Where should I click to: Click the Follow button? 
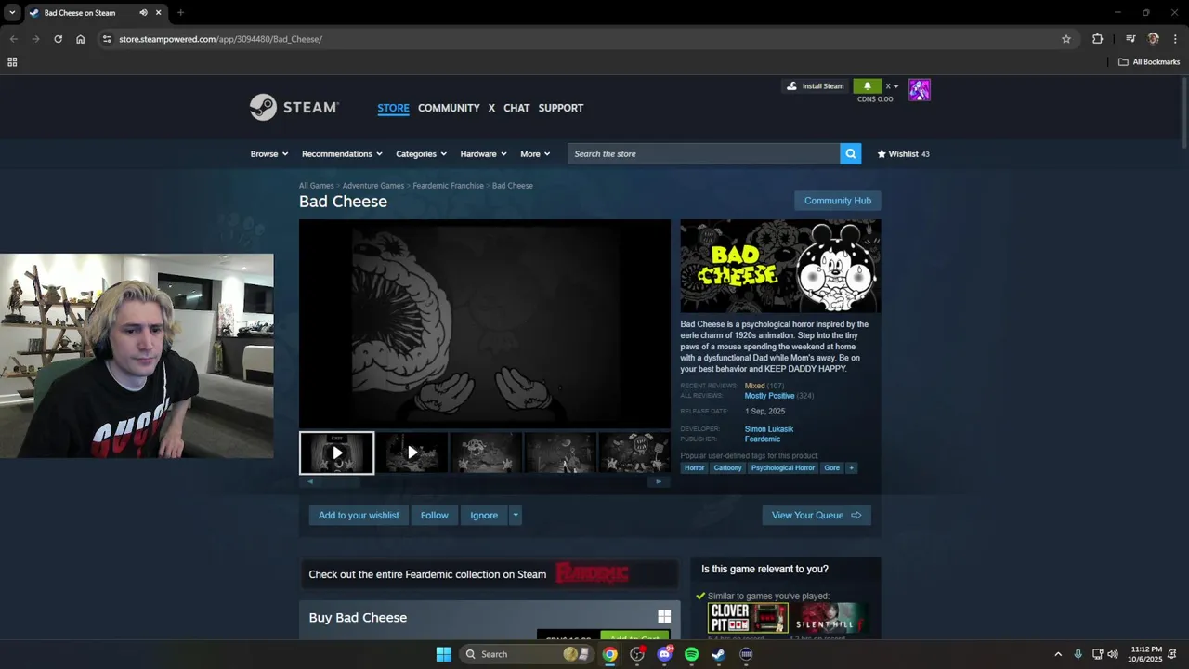coord(434,516)
